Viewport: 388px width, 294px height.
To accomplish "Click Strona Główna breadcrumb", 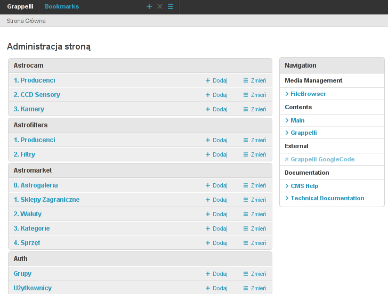I will click(26, 21).
